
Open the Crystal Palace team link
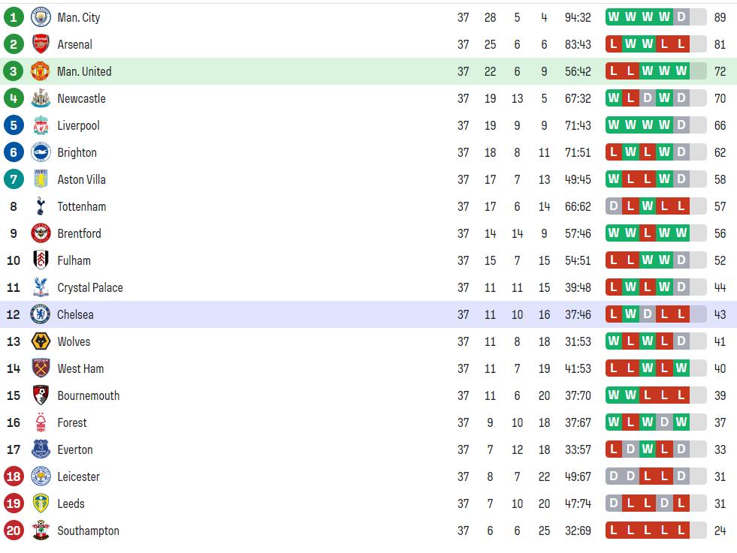click(x=90, y=287)
